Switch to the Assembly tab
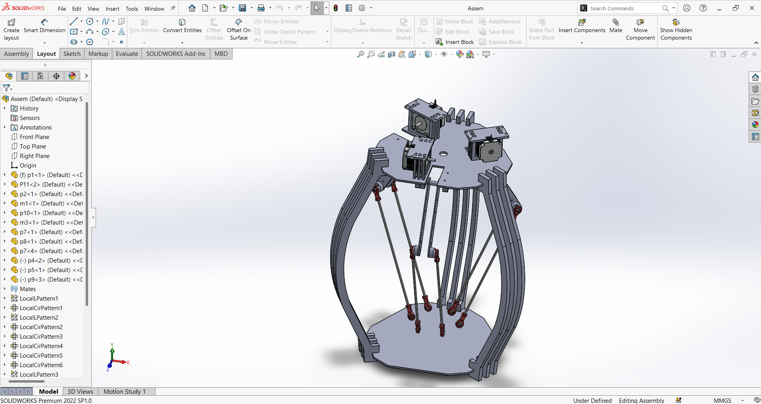The width and height of the screenshot is (761, 404). [x=16, y=54]
